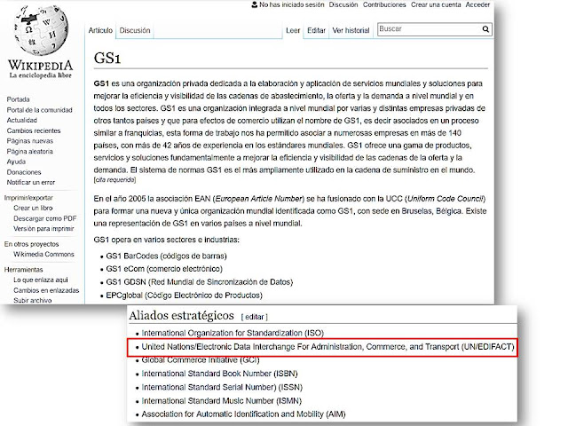Open Lo que enlaza aquí
Image resolution: width=568 pixels, height=426 pixels.
(x=41, y=280)
